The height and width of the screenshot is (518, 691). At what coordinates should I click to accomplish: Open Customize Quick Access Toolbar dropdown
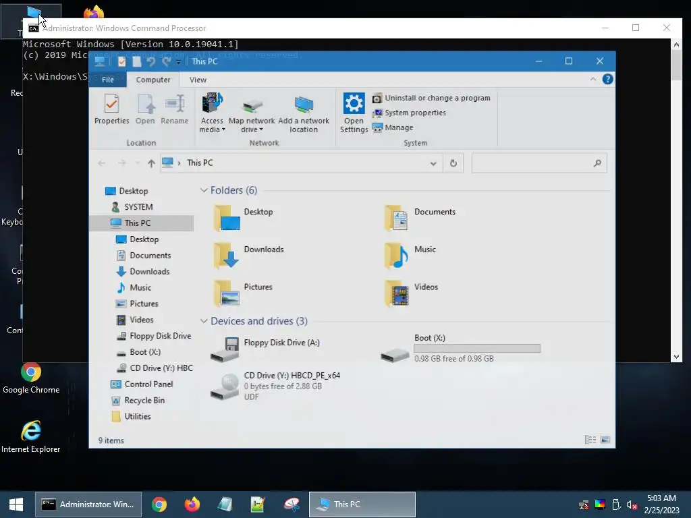pyautogui.click(x=178, y=62)
